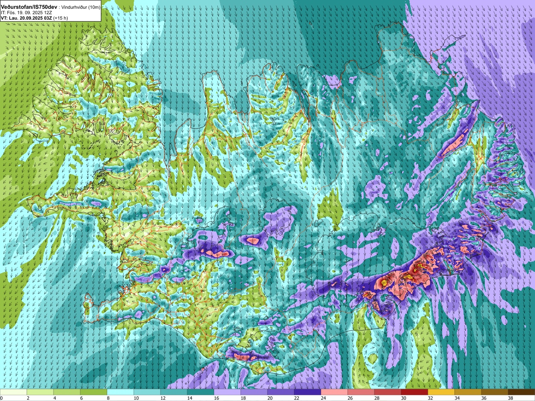This screenshot has height=401, width=535.
Task: Click the 'IT: Fös. 19. 09. 2025 12Z' line
Action: pos(26,13)
